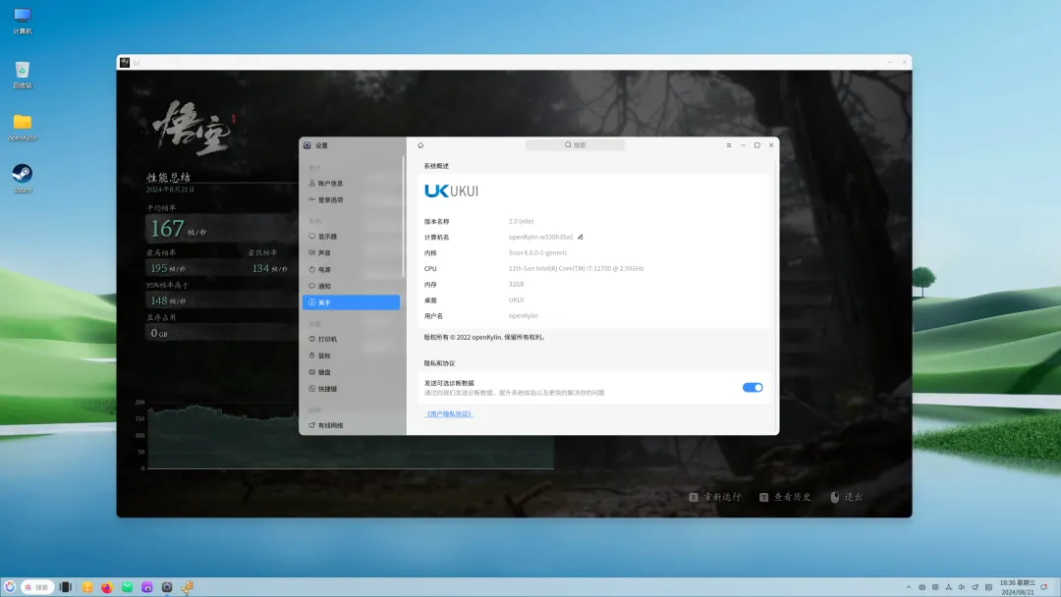Go to 登录选项 in the Settings sidebar
The height and width of the screenshot is (597, 1061).
[x=351, y=200]
